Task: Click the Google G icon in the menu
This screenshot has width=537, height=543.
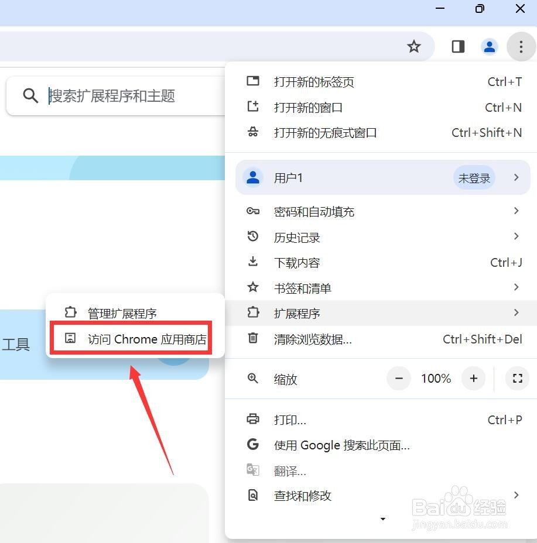Action: pos(252,445)
